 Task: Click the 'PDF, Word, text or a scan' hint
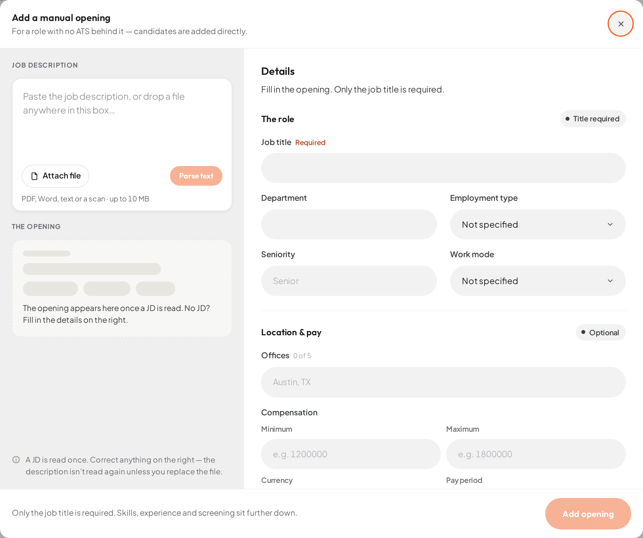[85, 199]
